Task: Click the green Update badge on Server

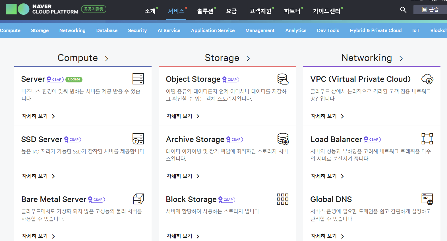Action: (74, 79)
